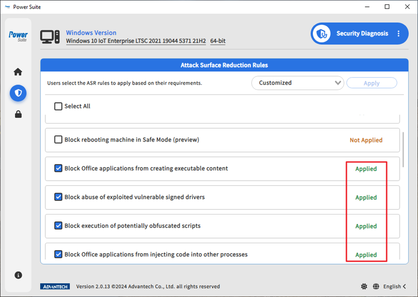The width and height of the screenshot is (418, 297).
Task: Uncheck Block execution of potentially obfuscated scripts
Action: (x=58, y=226)
